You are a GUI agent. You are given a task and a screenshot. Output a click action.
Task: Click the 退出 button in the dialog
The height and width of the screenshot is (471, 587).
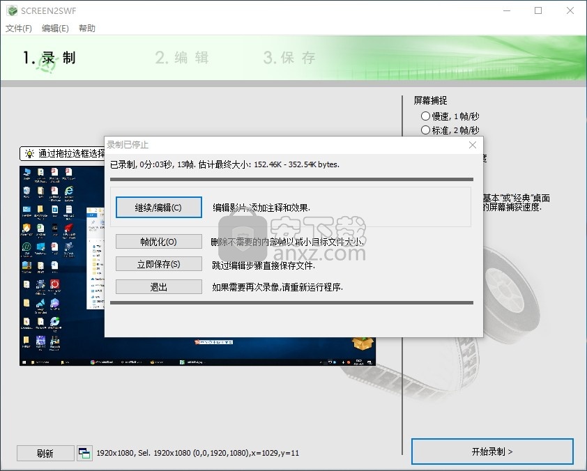159,287
